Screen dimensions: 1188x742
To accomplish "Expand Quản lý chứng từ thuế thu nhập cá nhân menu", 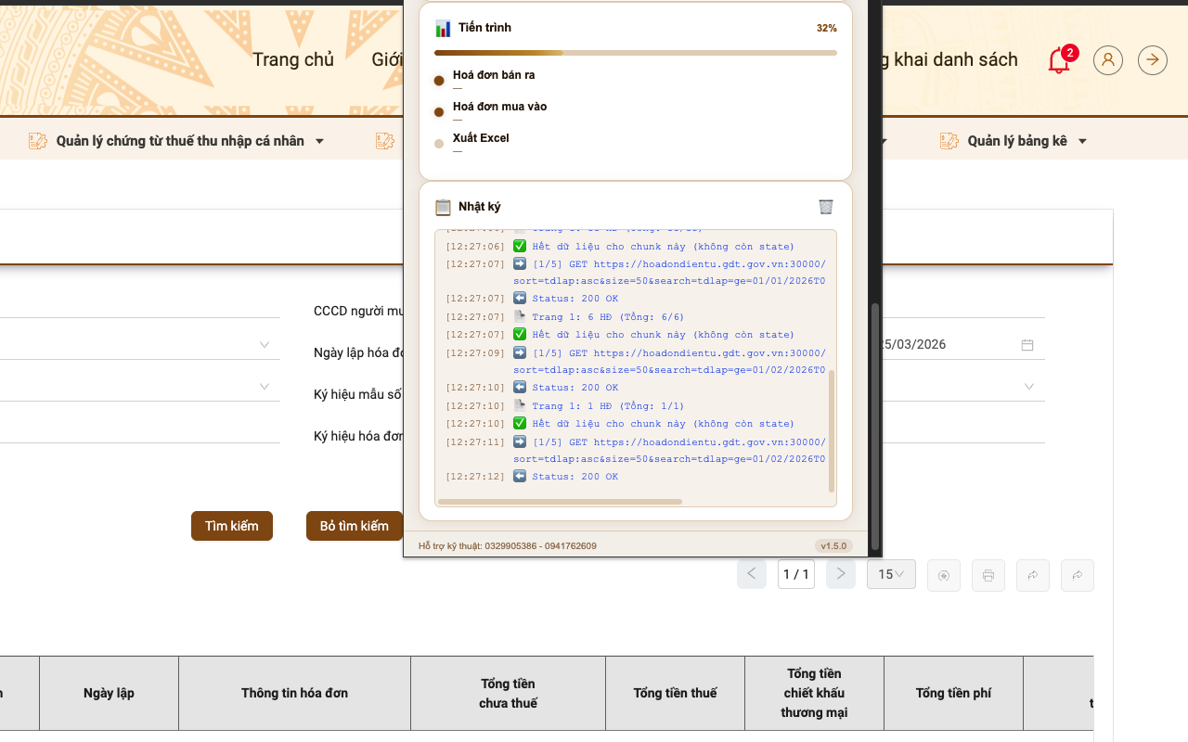I will point(176,141).
